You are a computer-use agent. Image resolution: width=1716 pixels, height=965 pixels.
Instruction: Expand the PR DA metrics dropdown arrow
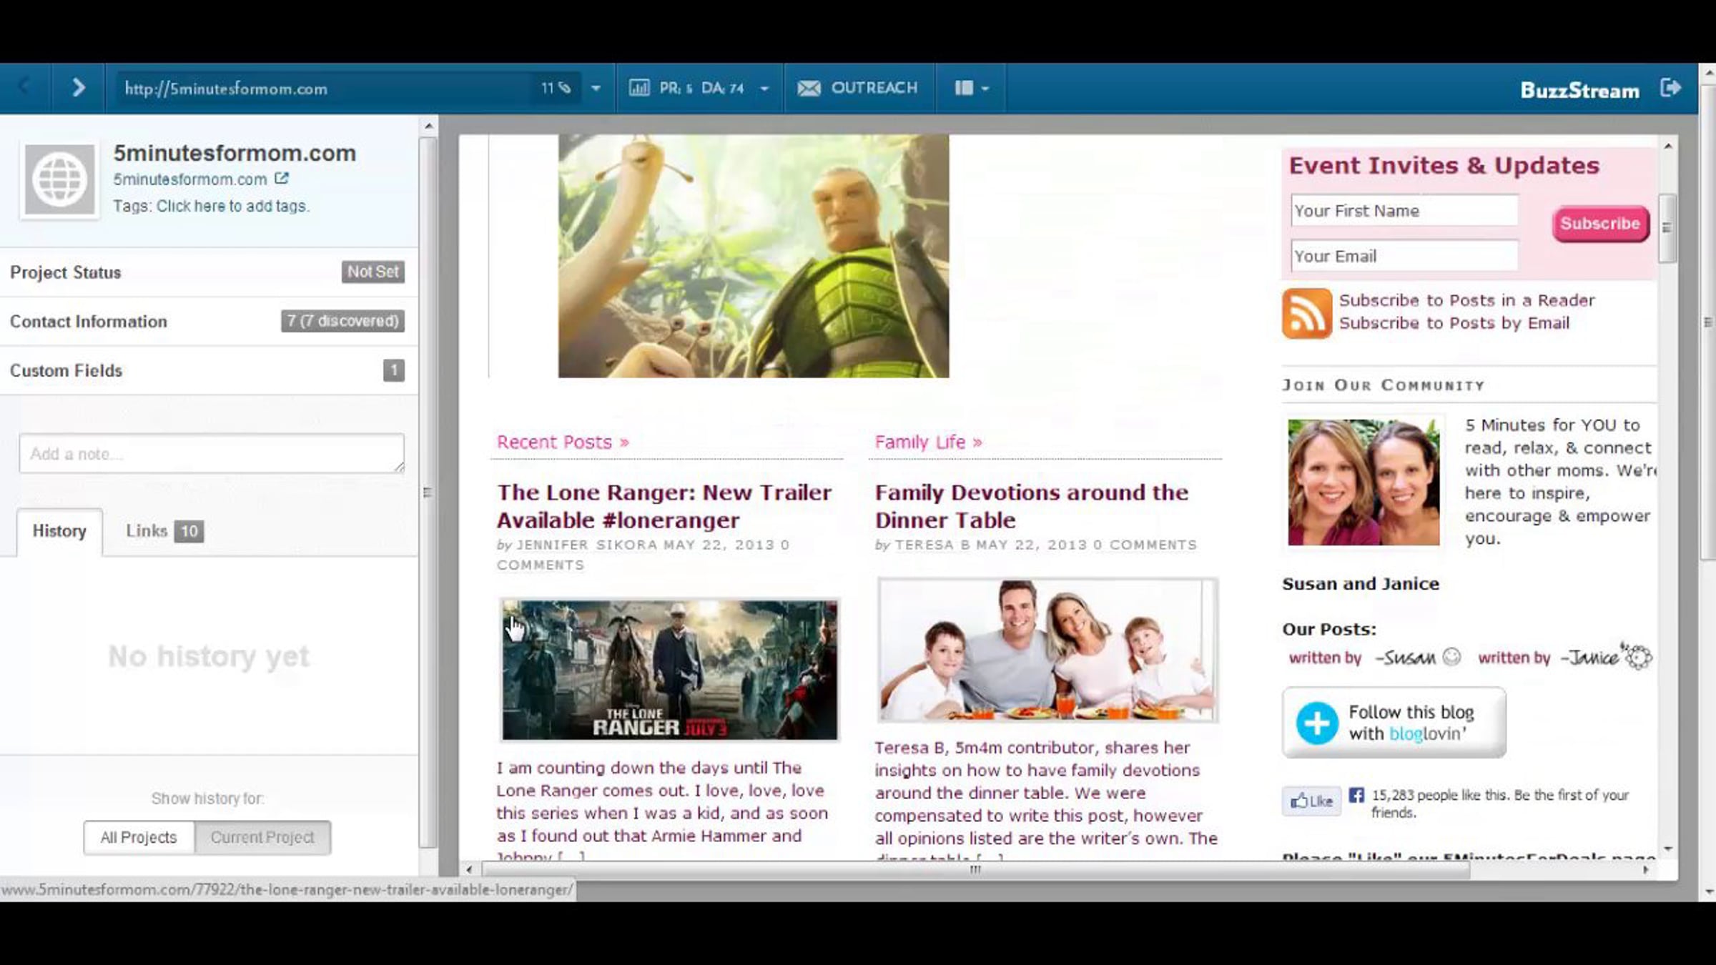764,89
